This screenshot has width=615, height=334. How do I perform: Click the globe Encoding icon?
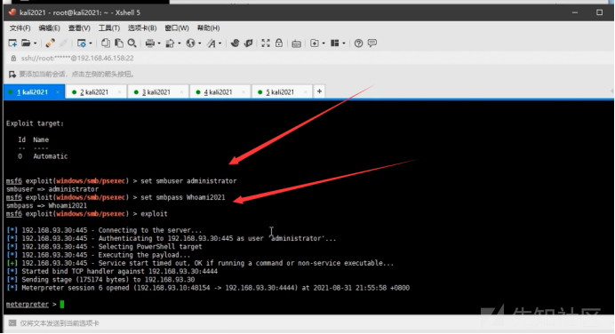[x=190, y=44]
